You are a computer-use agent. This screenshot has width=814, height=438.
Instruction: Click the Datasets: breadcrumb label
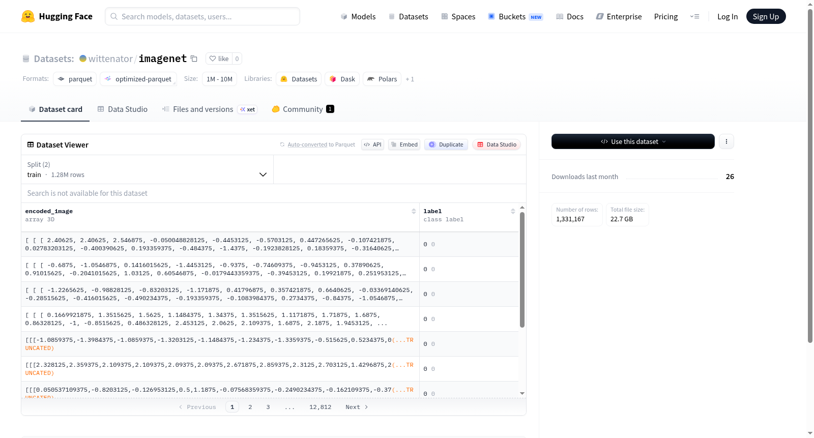[x=54, y=59]
